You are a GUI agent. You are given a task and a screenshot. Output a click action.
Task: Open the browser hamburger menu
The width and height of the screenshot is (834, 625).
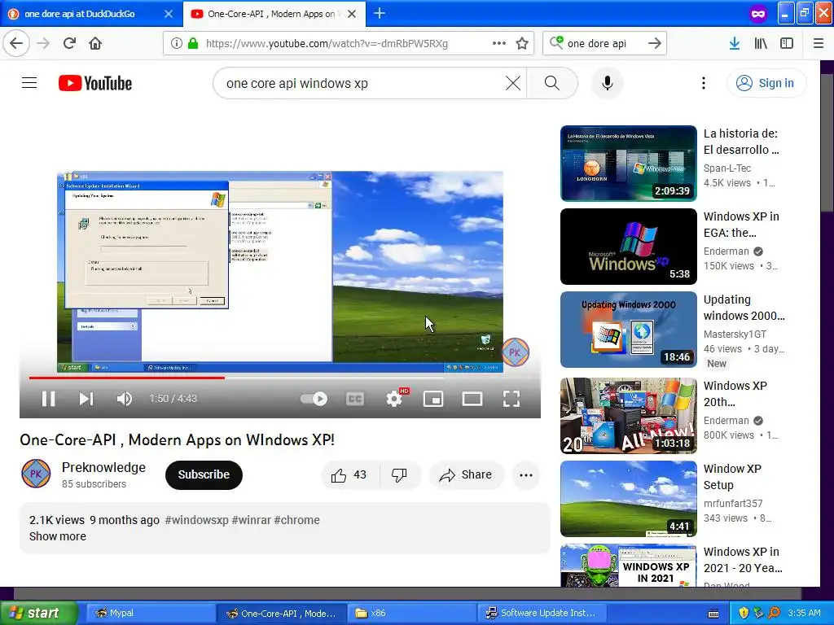coord(818,43)
